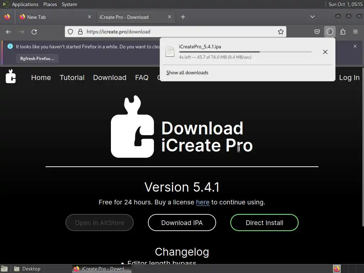Click the clock Sun Oct 1, 05:15
The height and width of the screenshot is (273, 364).
[x=345, y=4]
